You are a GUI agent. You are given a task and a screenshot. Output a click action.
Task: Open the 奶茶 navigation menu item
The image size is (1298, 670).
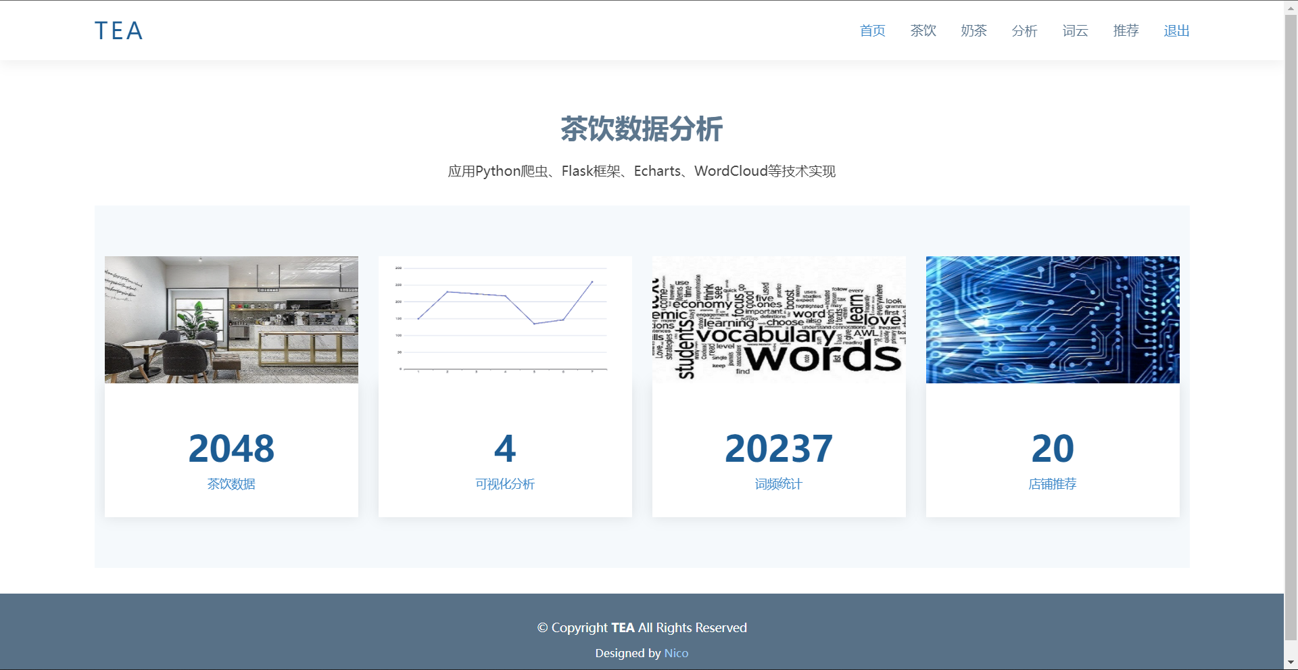[x=973, y=30]
